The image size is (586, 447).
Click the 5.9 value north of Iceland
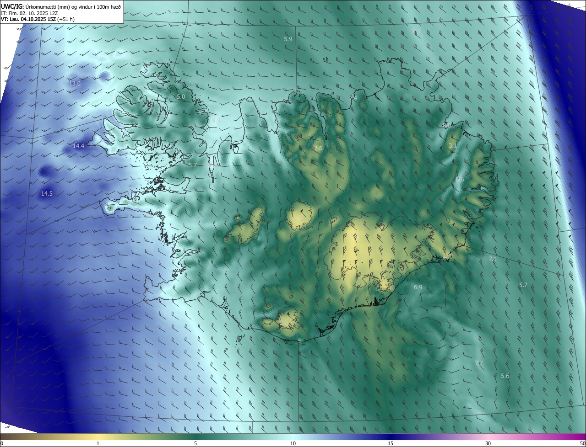(x=288, y=39)
